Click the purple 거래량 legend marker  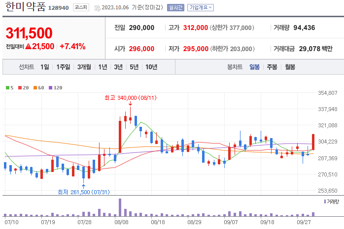325,201
